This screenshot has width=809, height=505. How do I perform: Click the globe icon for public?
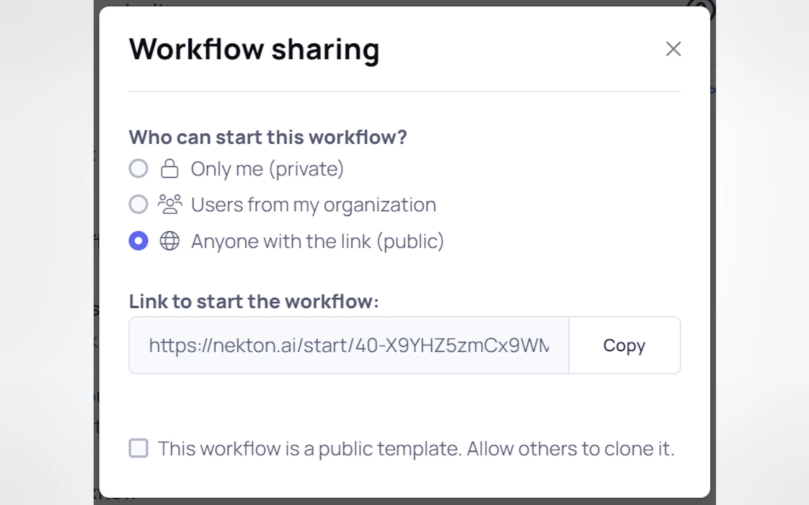(169, 241)
